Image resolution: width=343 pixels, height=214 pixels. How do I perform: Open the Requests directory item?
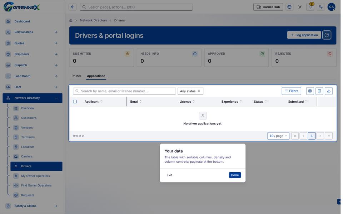[x=28, y=195]
